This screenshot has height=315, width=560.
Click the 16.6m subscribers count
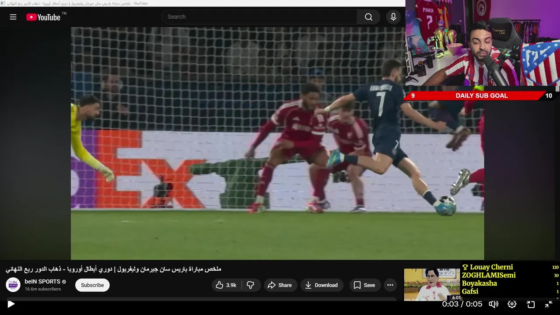coord(43,289)
